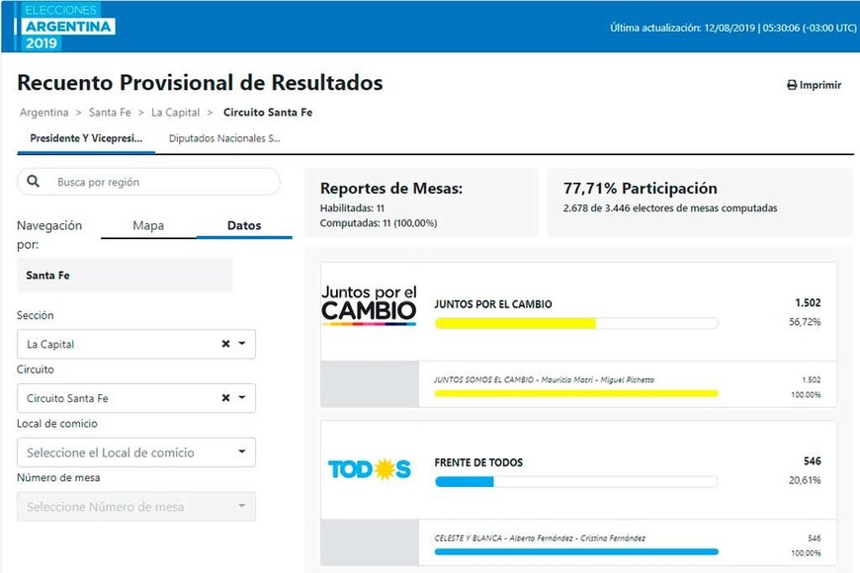Click the Juntos por el Cambio party logo
This screenshot has height=573, width=860.
click(370, 305)
